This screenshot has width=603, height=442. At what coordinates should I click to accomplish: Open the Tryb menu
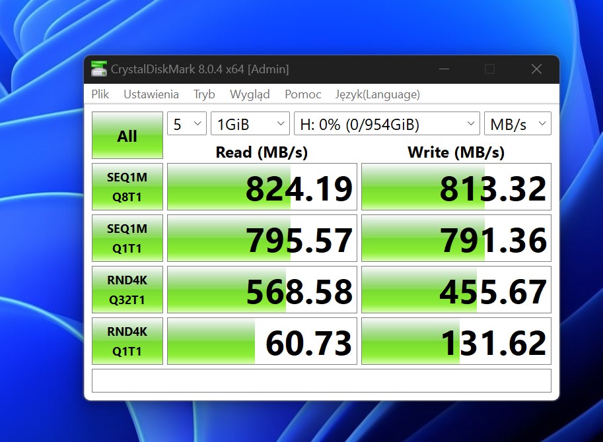point(204,94)
